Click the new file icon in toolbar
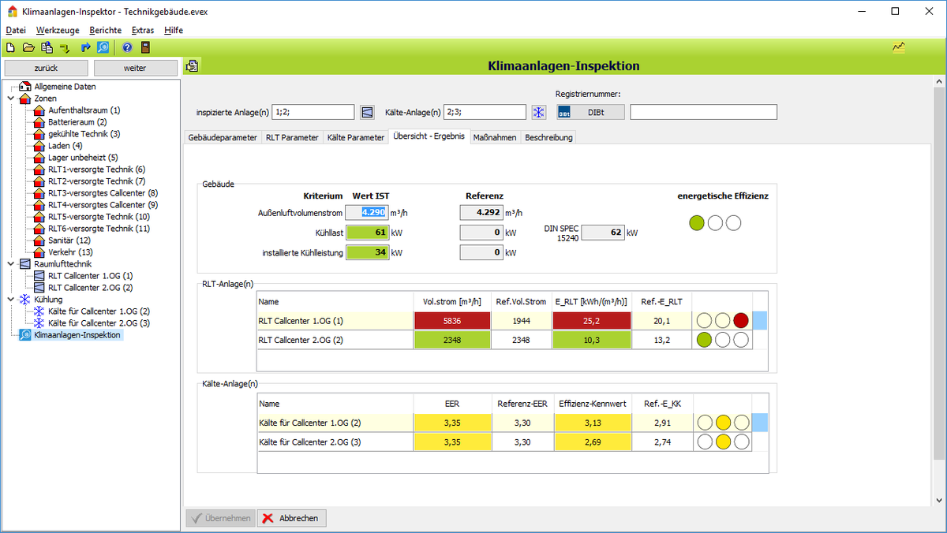This screenshot has height=533, width=947. click(x=10, y=47)
